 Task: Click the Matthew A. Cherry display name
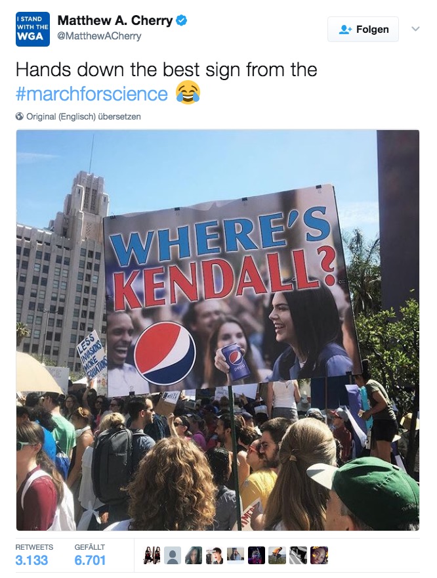point(115,21)
